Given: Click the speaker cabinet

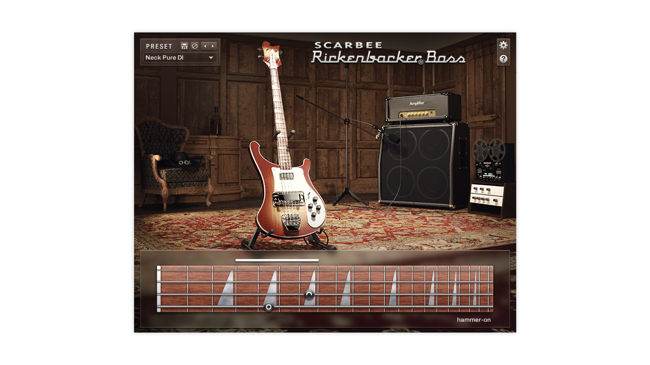Looking at the screenshot, I should point(423,166).
